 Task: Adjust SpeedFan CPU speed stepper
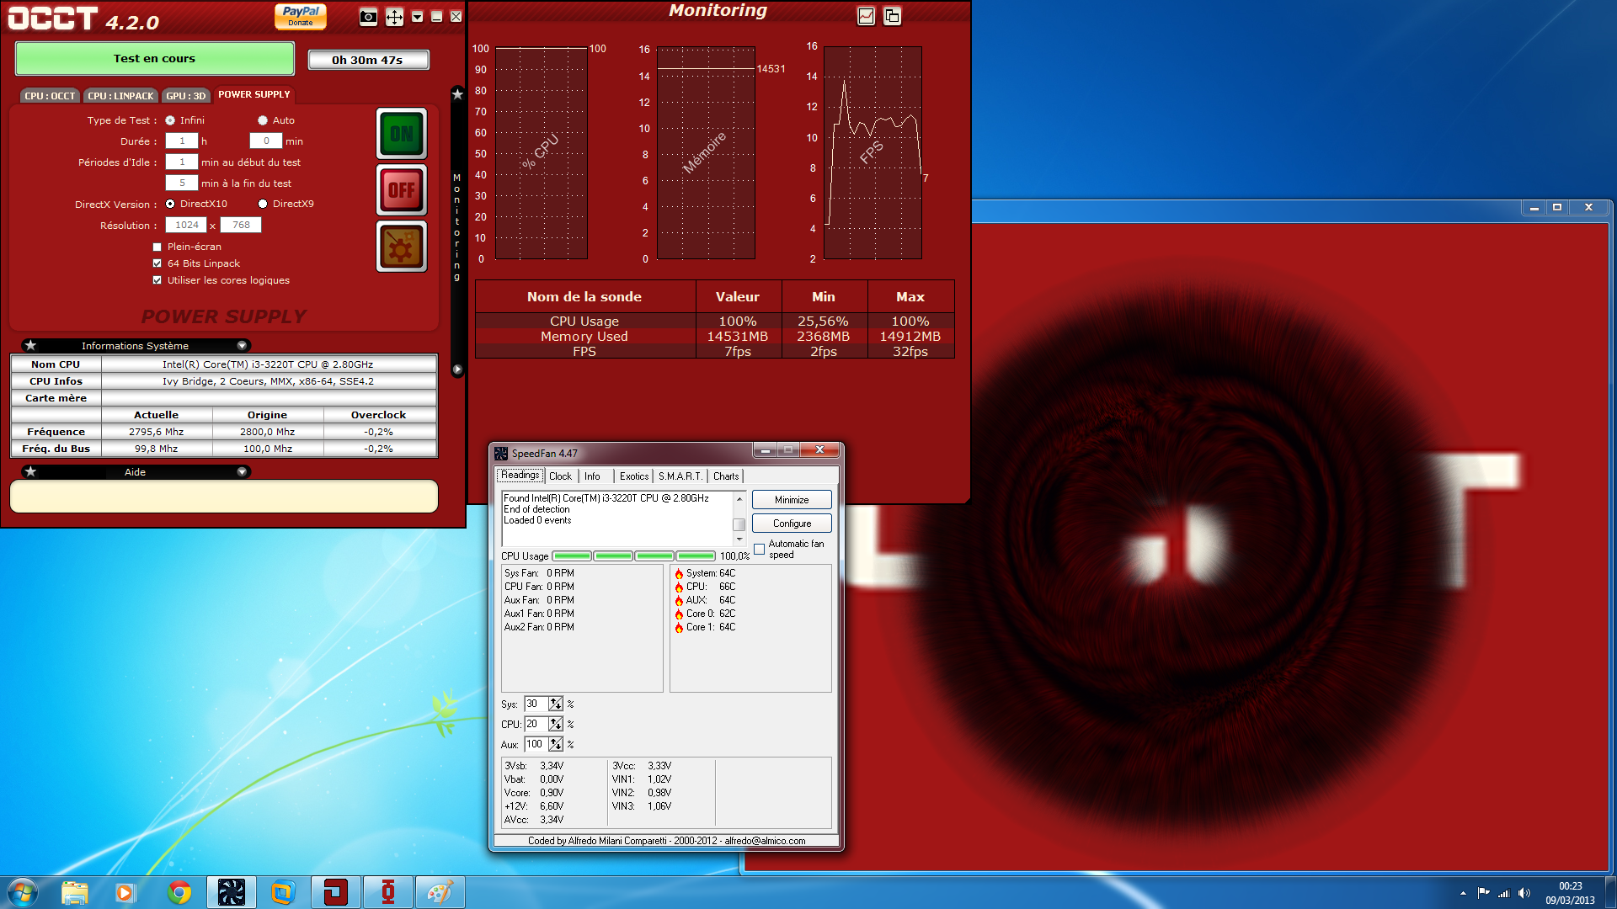pos(556,725)
